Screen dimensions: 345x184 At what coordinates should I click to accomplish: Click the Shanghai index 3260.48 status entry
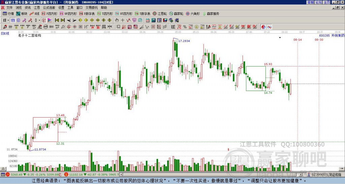click(34, 175)
